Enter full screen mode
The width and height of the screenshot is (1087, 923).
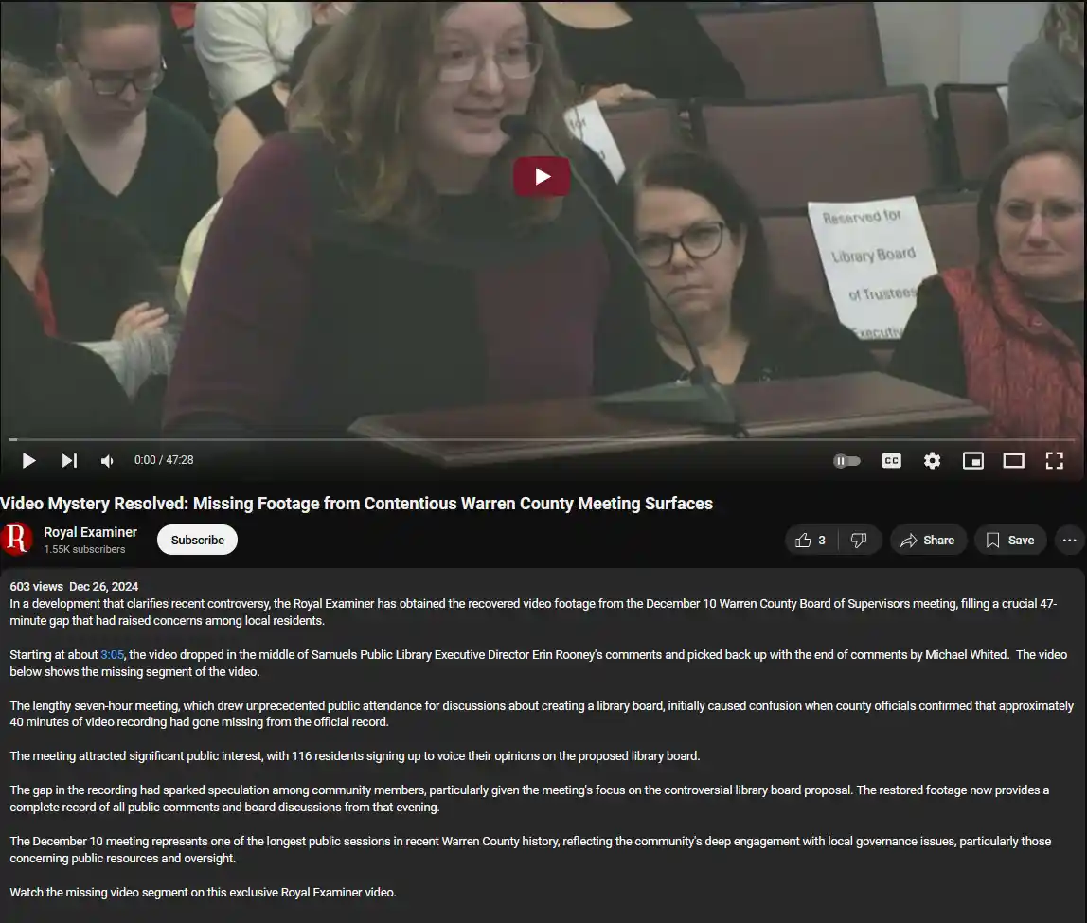tap(1055, 460)
